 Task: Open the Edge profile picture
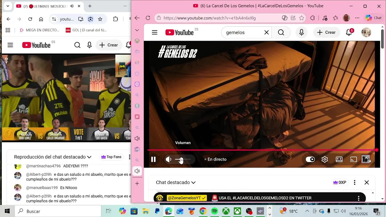pos(346,18)
